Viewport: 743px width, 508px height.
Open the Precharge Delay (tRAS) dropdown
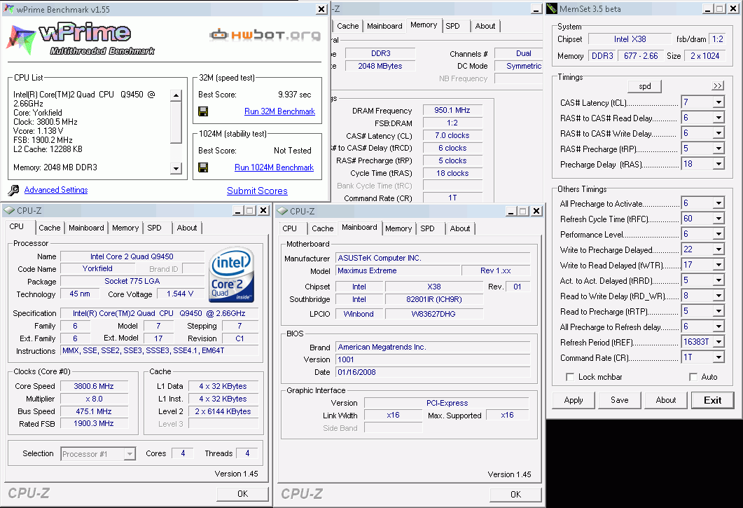pyautogui.click(x=718, y=164)
